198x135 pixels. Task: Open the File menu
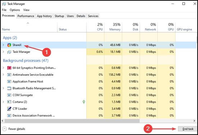(x=4, y=10)
